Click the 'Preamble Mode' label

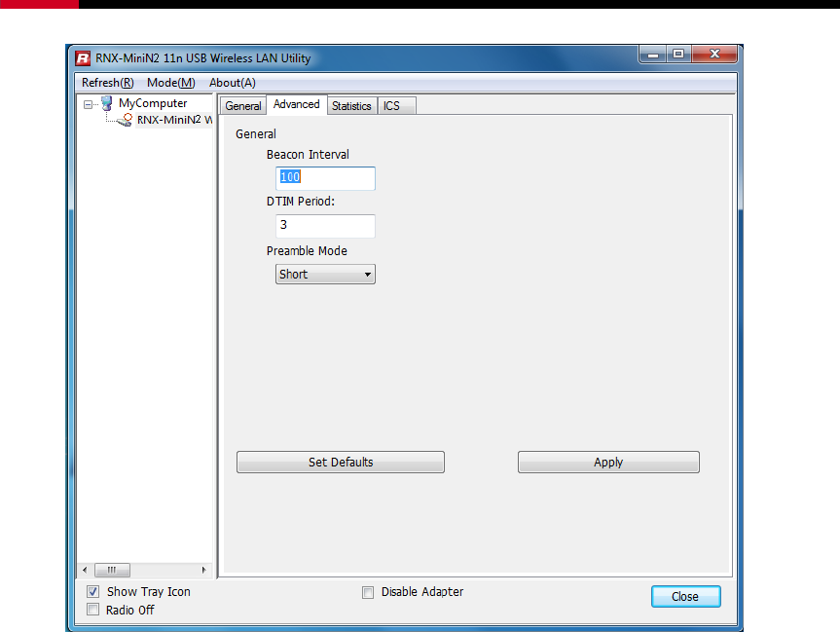coord(307,251)
